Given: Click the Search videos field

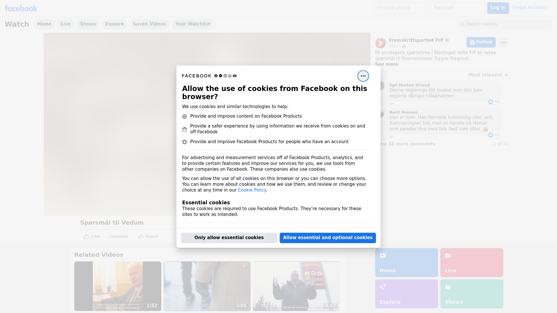Looking at the screenshot, I should point(504,24).
